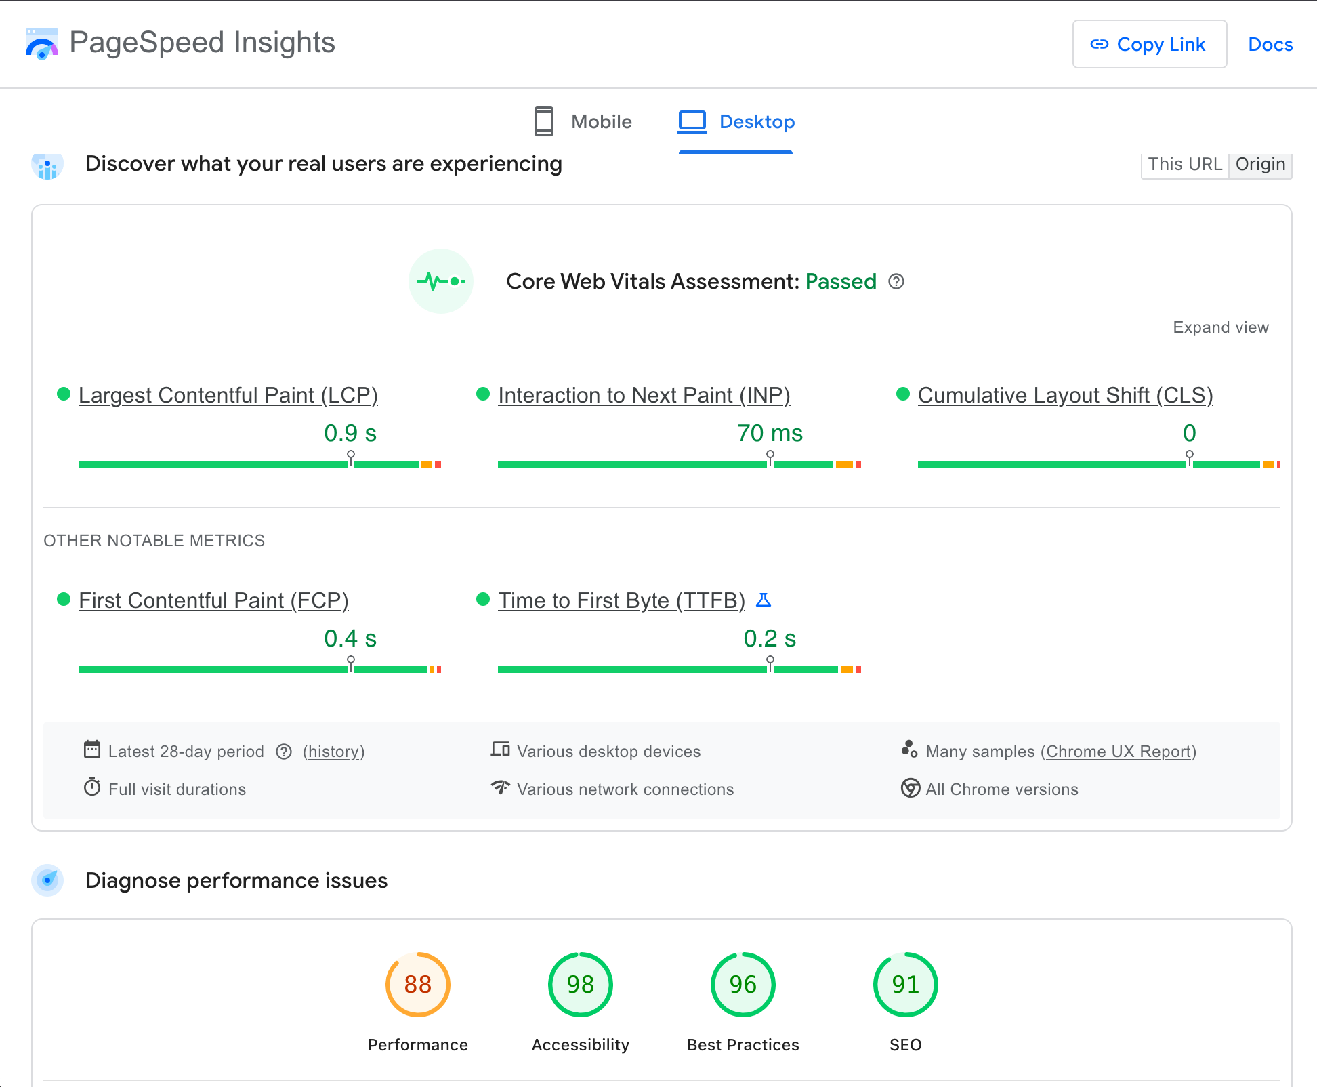Open the Docs link
This screenshot has width=1317, height=1087.
coord(1270,45)
